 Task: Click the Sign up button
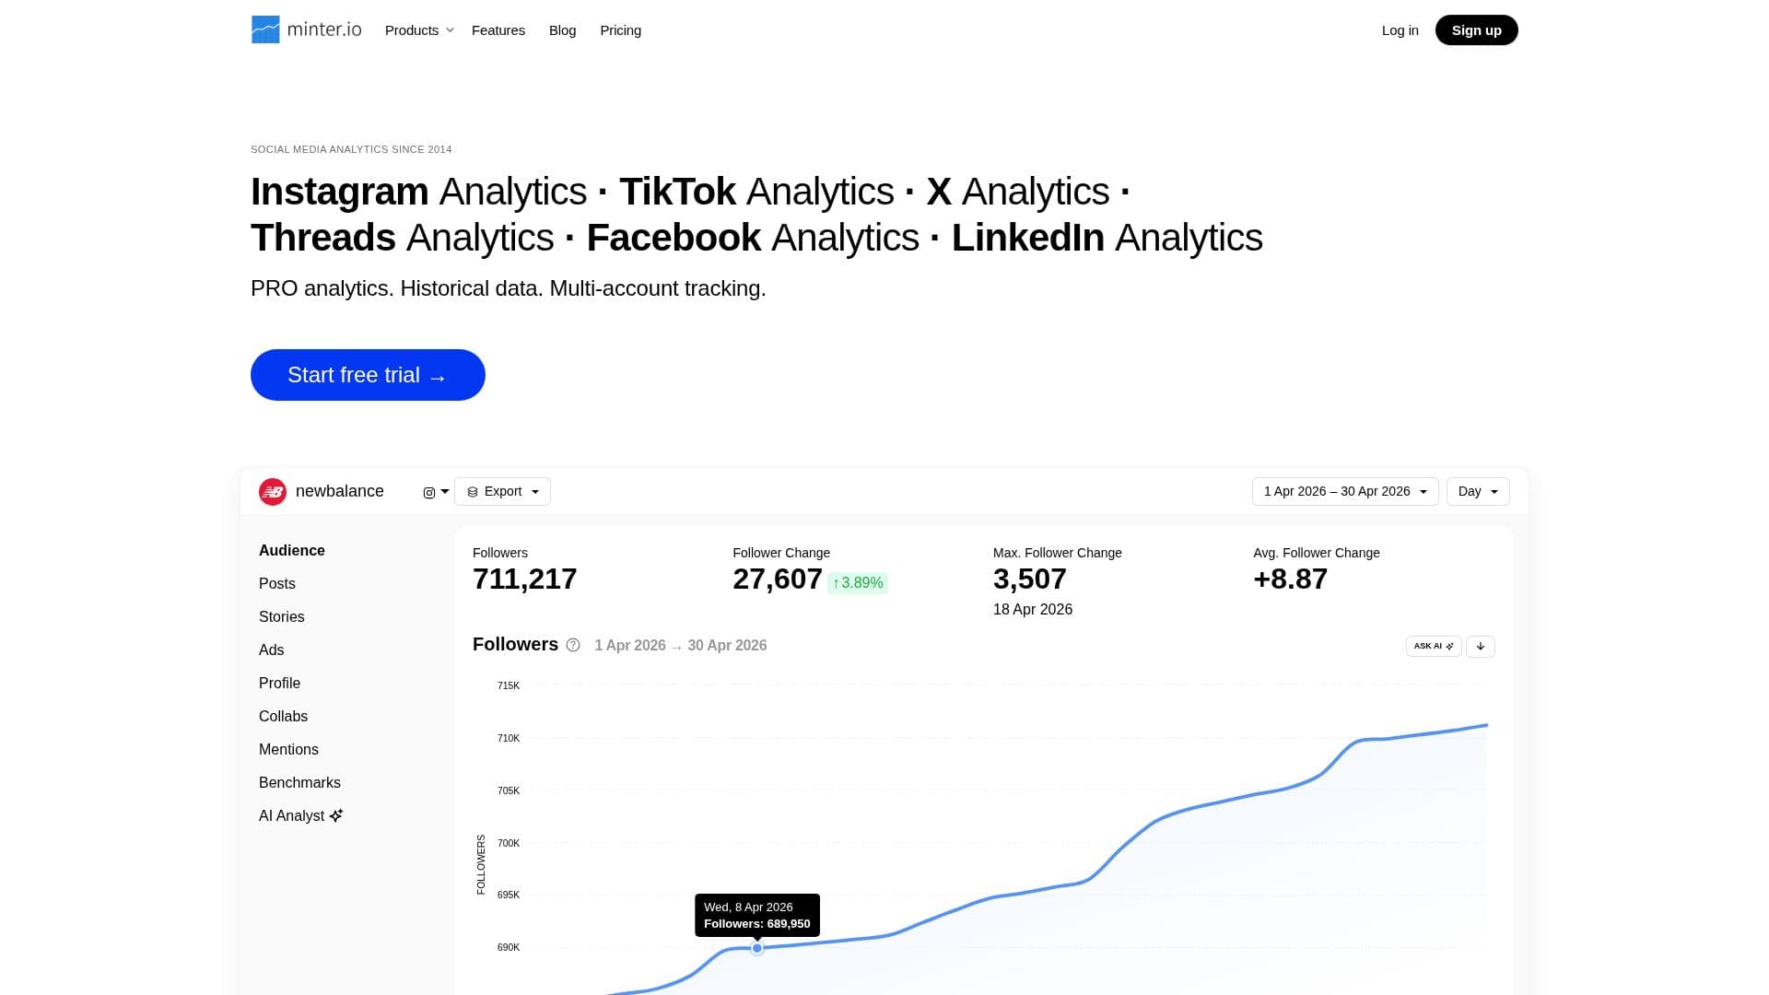1477,30
